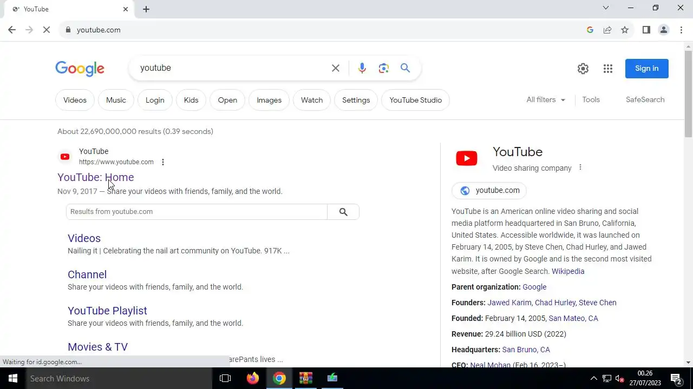This screenshot has width=693, height=389.
Task: Click the Google icon in address bar
Action: pos(590,30)
